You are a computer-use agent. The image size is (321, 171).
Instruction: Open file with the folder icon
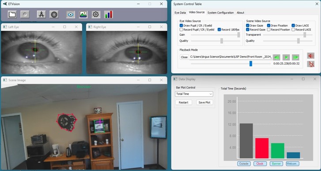coord(12,15)
